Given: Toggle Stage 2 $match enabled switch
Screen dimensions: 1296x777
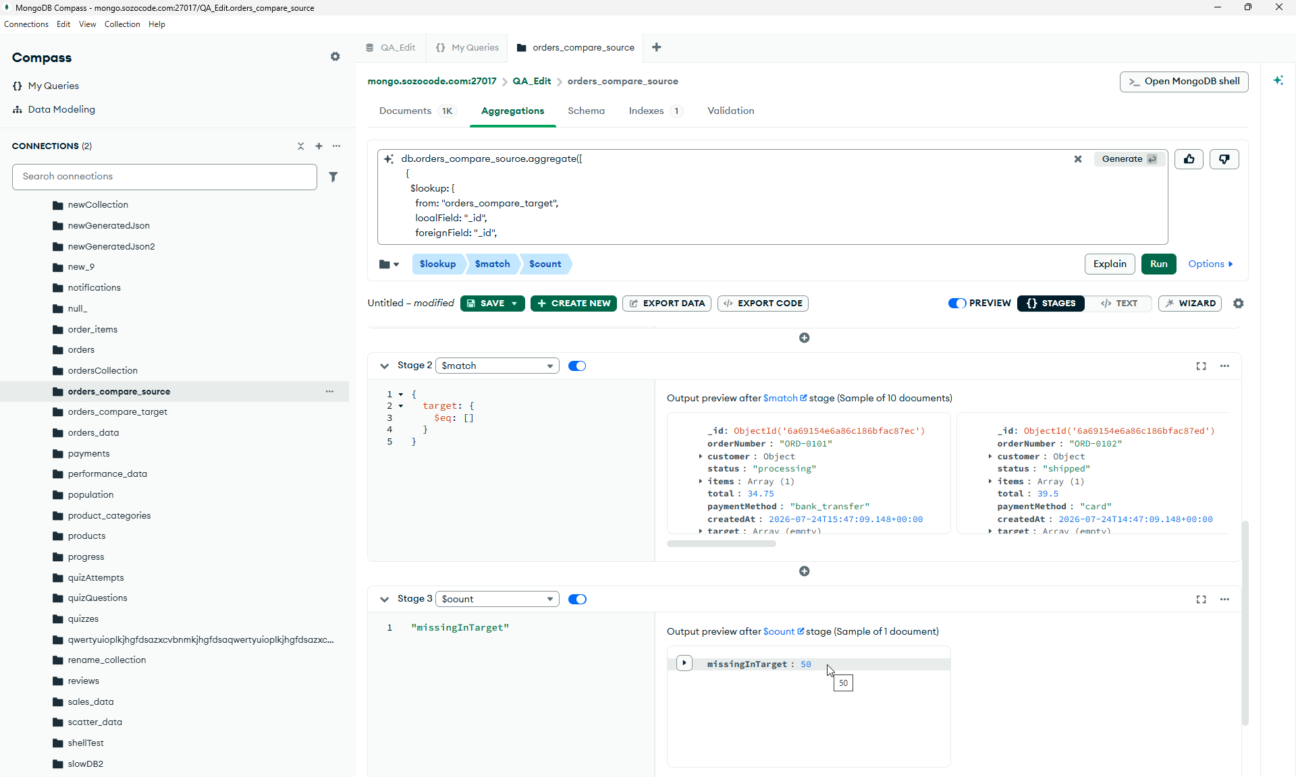Looking at the screenshot, I should point(577,366).
